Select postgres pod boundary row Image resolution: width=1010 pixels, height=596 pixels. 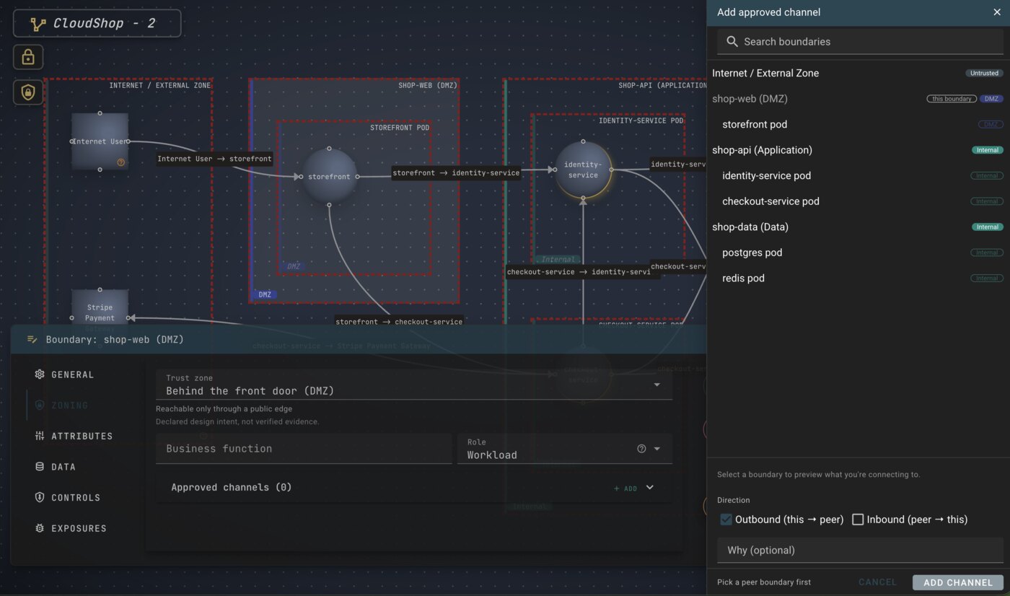pyautogui.click(x=858, y=253)
